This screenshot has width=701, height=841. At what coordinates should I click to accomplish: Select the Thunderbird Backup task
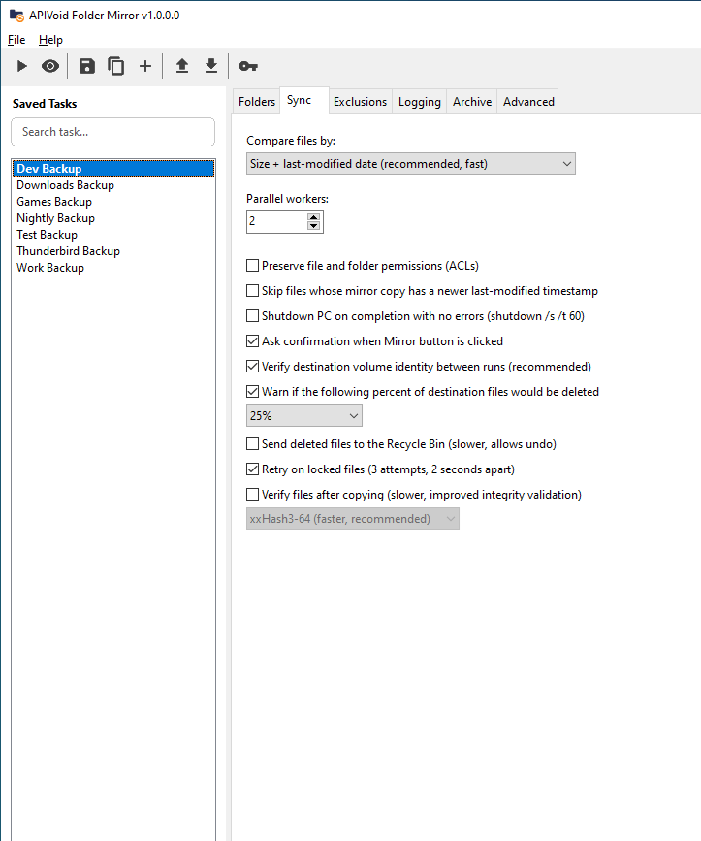tap(113, 251)
